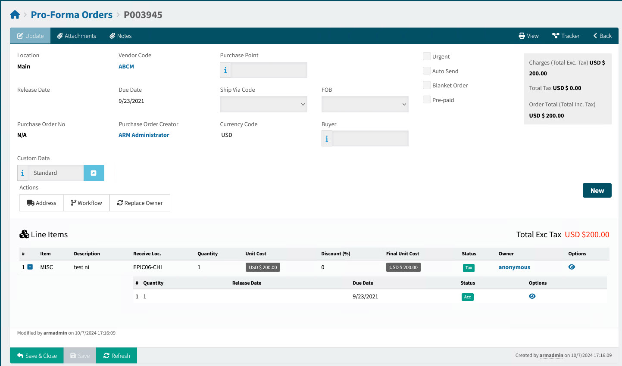Image resolution: width=622 pixels, height=366 pixels.
Task: Open the Tracker view
Action: coord(566,36)
